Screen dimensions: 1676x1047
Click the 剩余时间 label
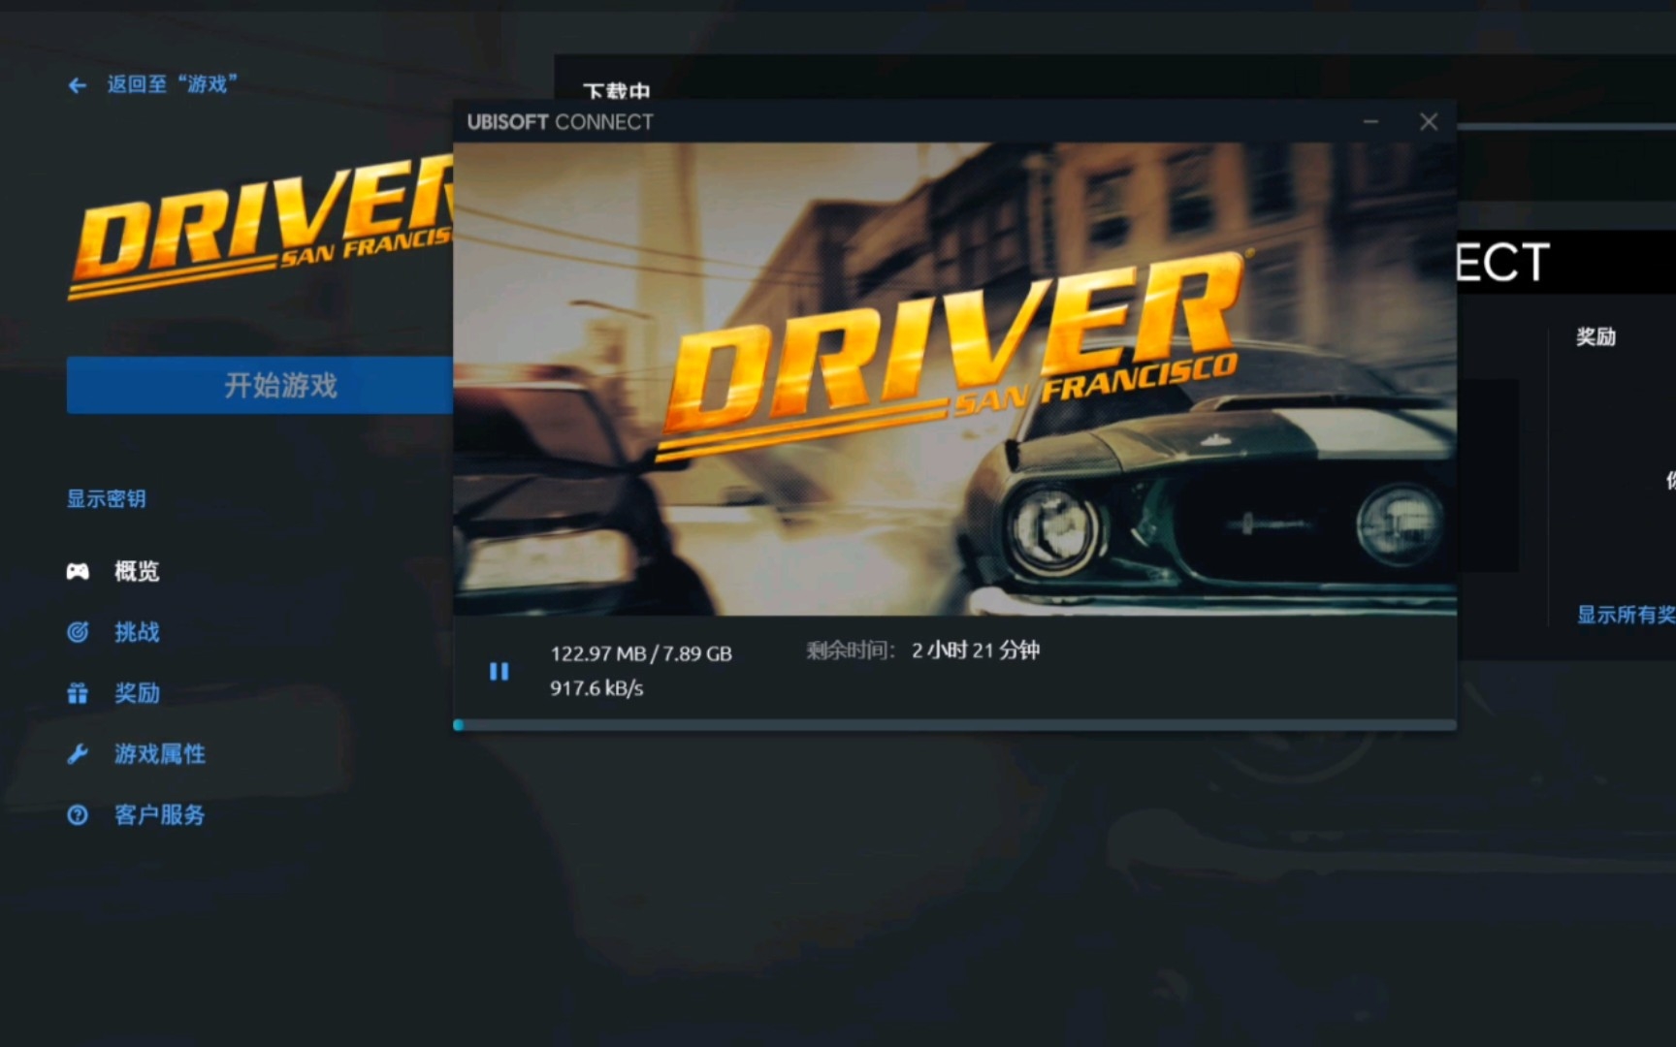[x=851, y=650]
